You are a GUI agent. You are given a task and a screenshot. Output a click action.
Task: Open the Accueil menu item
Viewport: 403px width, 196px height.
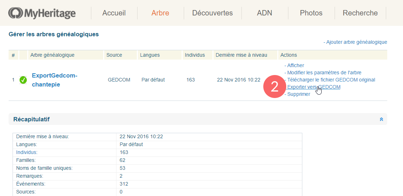point(114,13)
